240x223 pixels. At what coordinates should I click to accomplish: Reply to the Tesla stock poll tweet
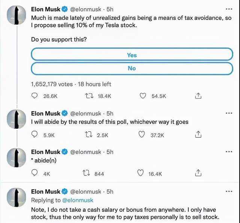(34, 96)
